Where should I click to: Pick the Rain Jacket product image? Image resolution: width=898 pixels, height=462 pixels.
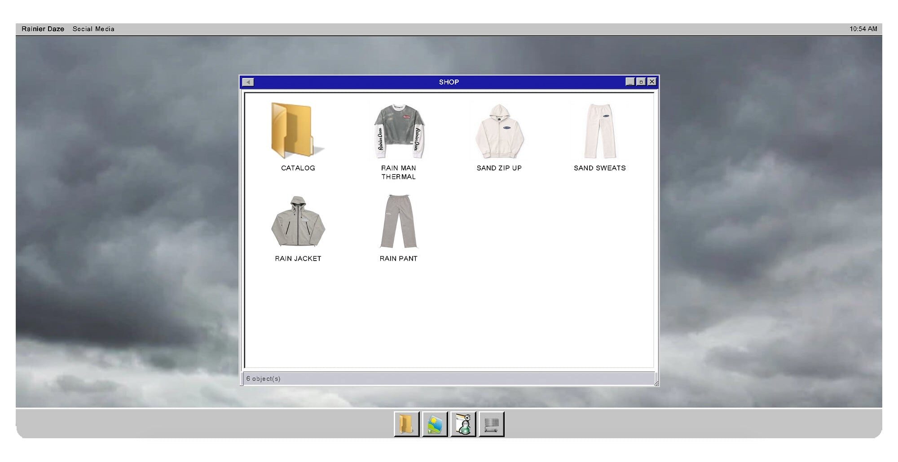(x=298, y=221)
